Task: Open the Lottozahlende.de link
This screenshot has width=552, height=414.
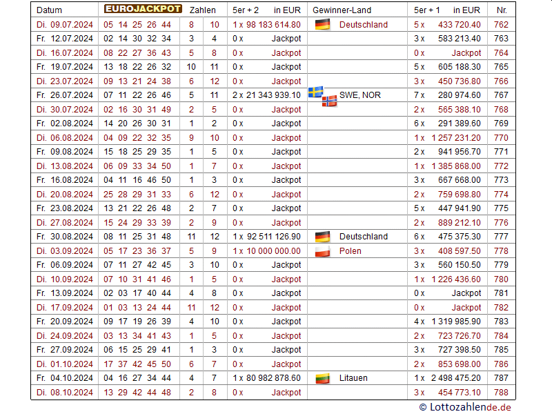Action: click(x=466, y=407)
